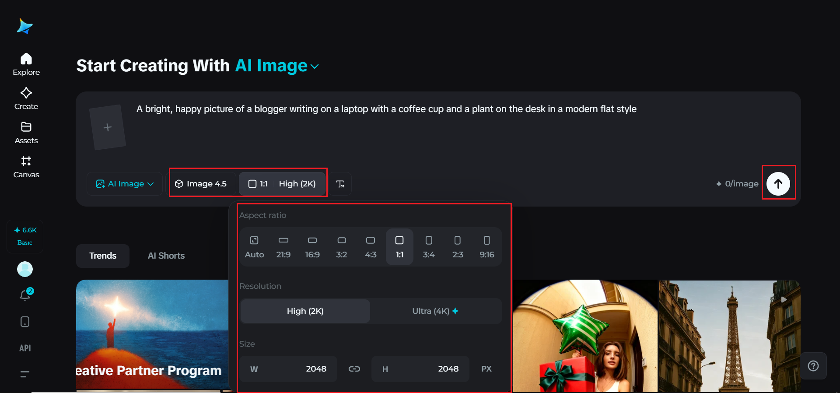Open the Canvas workspace
Image resolution: width=840 pixels, height=393 pixels.
coord(26,167)
